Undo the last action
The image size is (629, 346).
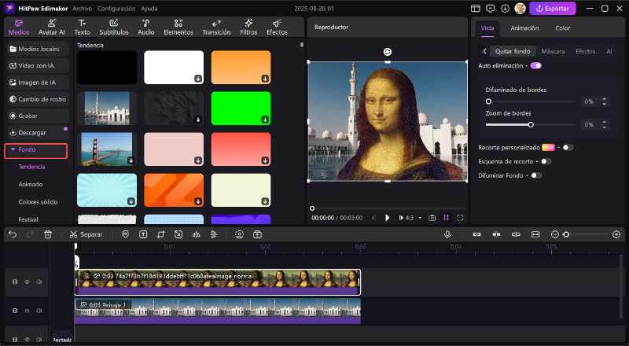click(13, 234)
